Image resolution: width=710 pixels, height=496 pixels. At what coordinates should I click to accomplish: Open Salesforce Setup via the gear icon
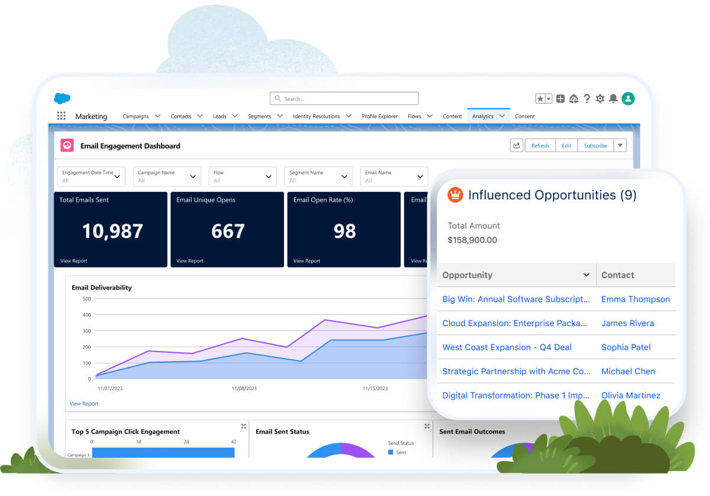(600, 99)
